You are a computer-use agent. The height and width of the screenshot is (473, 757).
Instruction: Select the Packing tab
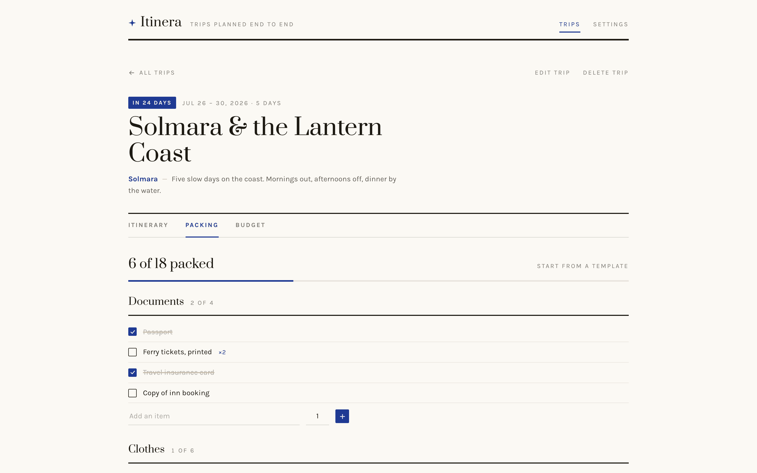pos(202,225)
